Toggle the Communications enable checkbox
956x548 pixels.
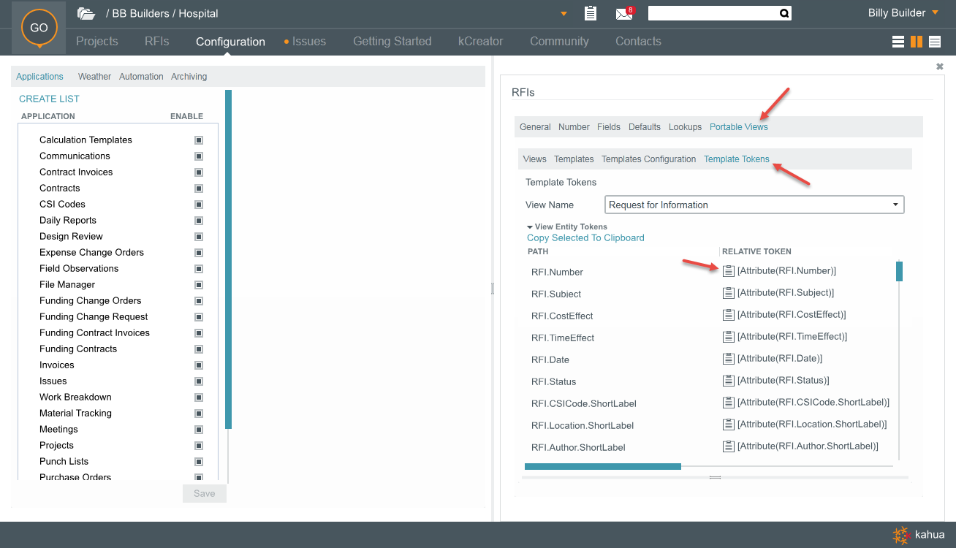pos(199,156)
